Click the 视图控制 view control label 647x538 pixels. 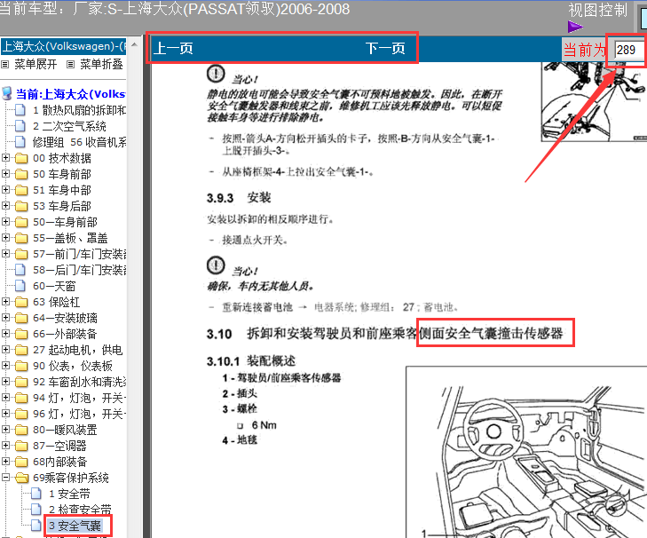[598, 11]
